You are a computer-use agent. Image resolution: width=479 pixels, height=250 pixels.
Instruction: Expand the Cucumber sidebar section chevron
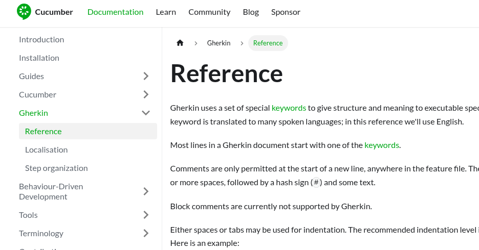[146, 95]
